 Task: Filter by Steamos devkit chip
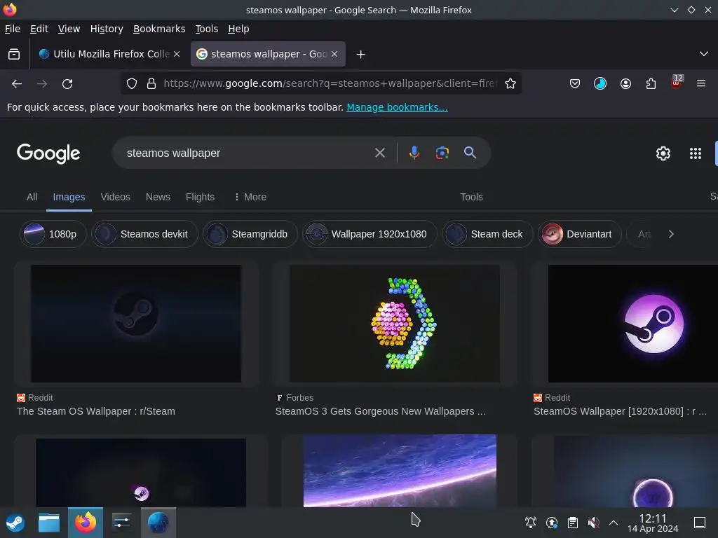(144, 234)
